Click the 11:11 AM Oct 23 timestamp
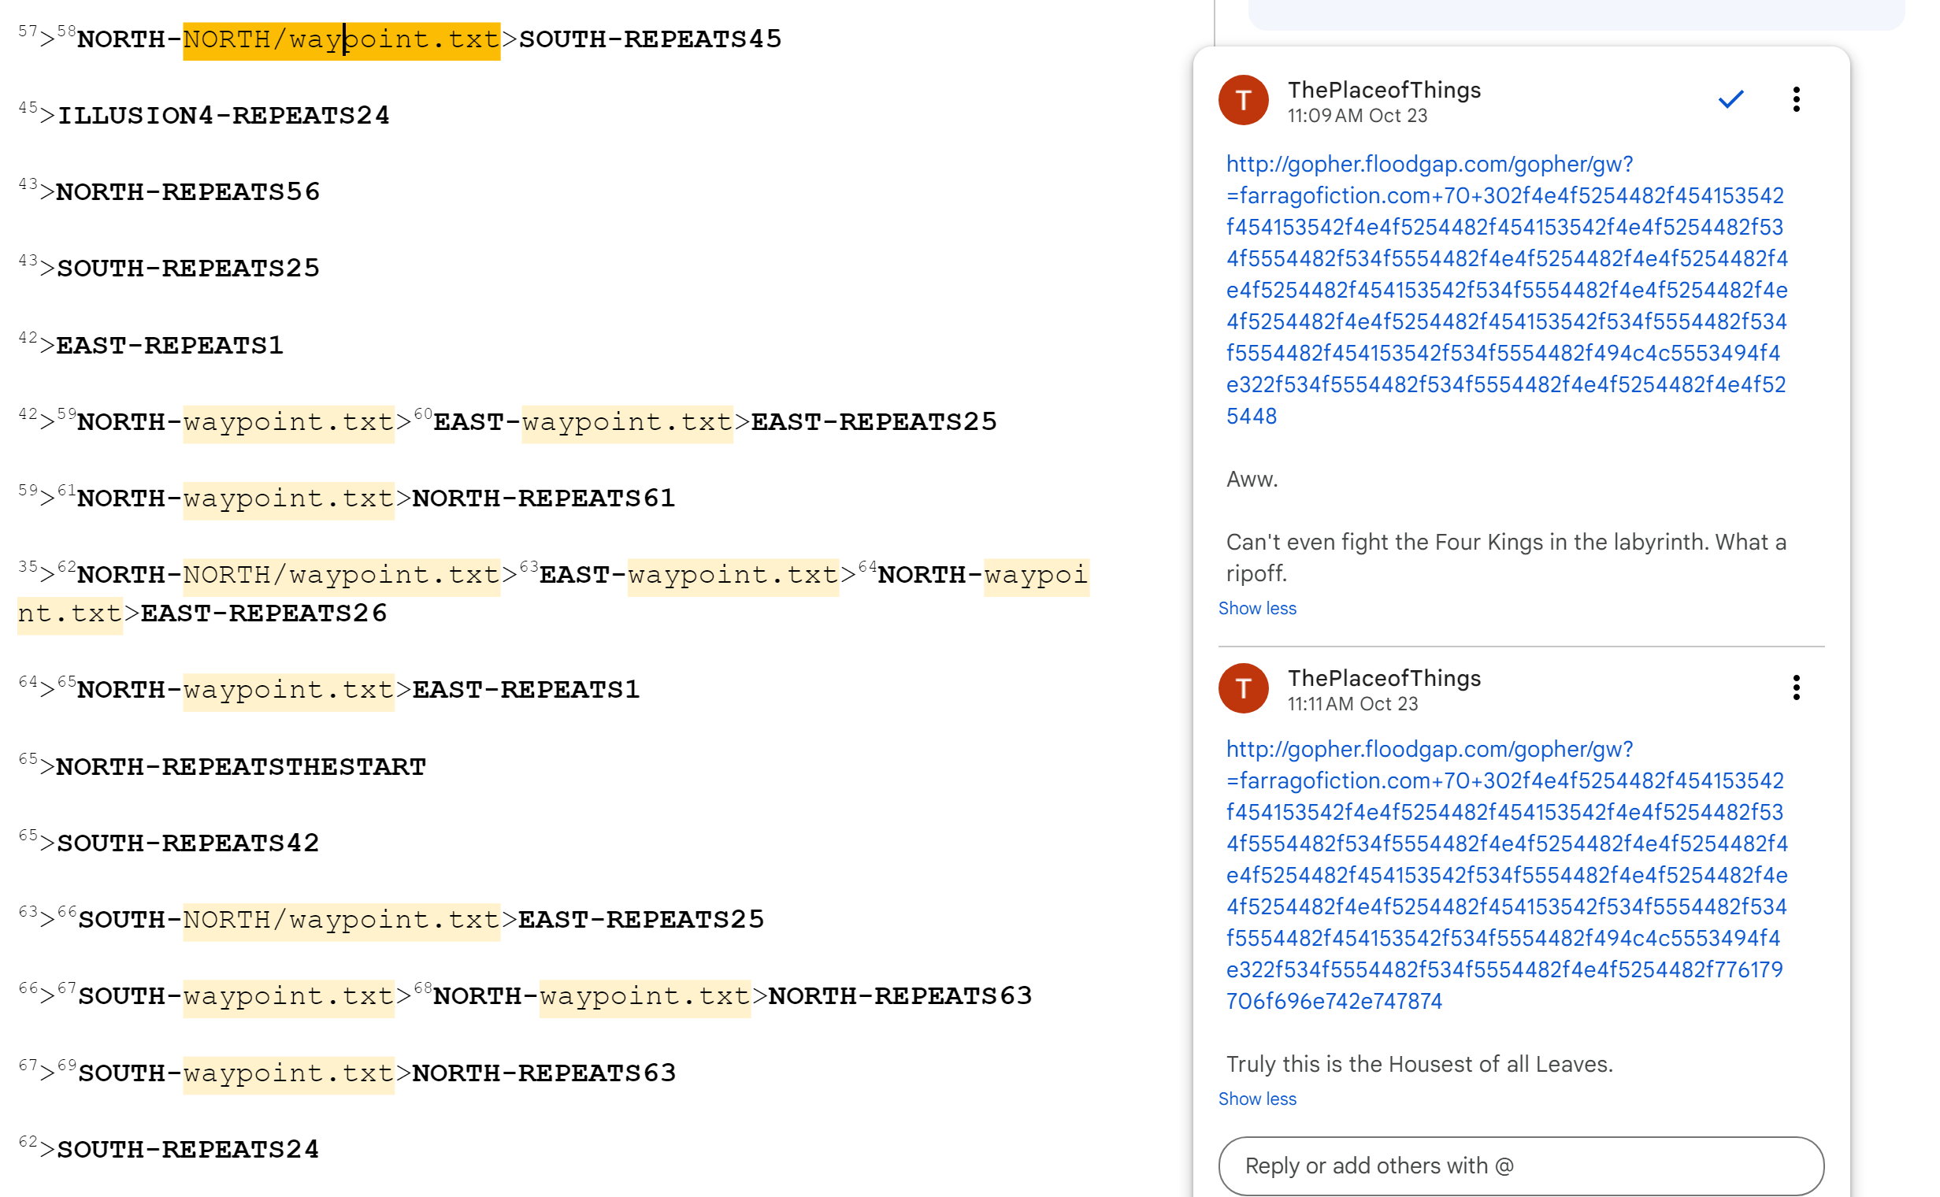 [x=1352, y=704]
